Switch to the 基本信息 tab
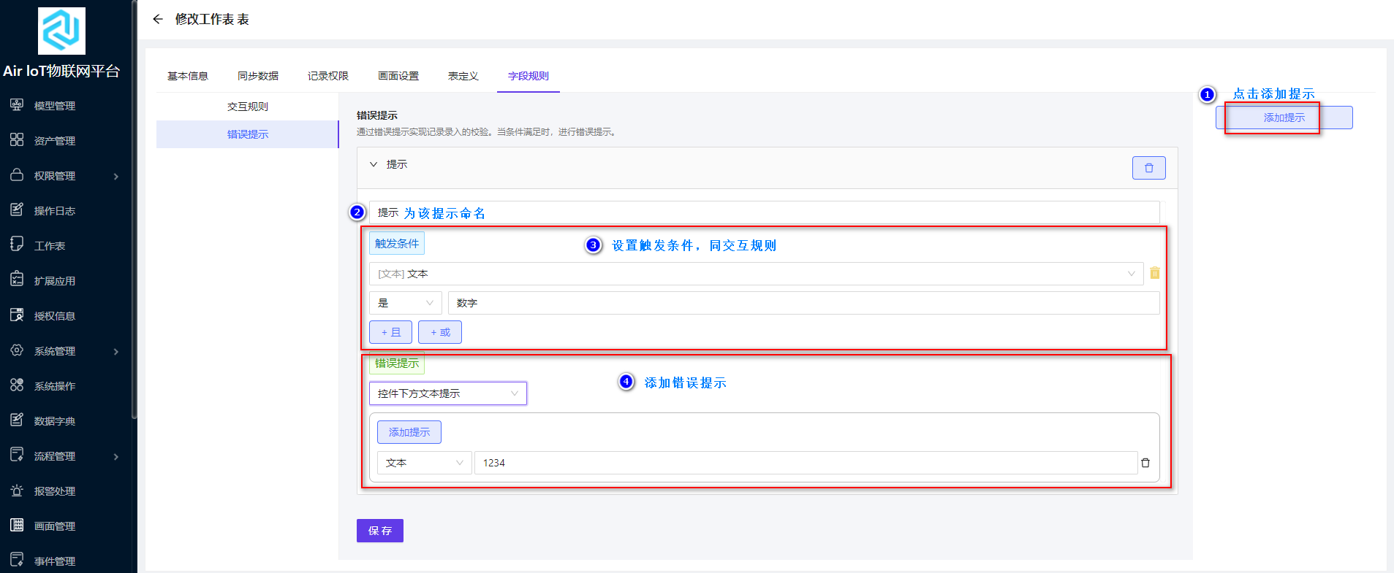1394x573 pixels. coord(188,76)
